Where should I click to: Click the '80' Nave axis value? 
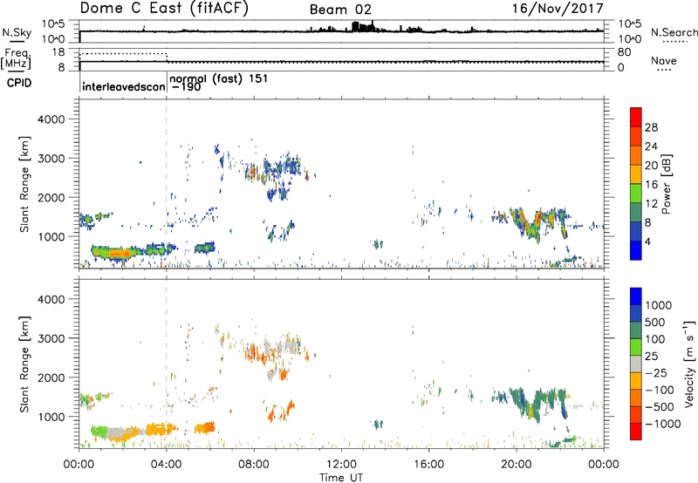tap(624, 52)
